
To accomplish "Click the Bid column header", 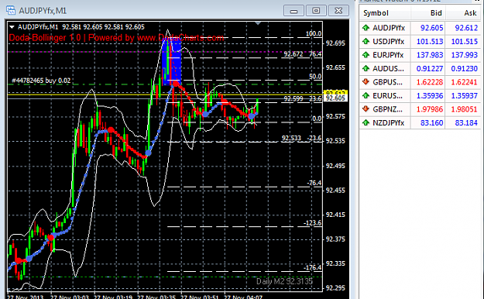I will pyautogui.click(x=427, y=13).
